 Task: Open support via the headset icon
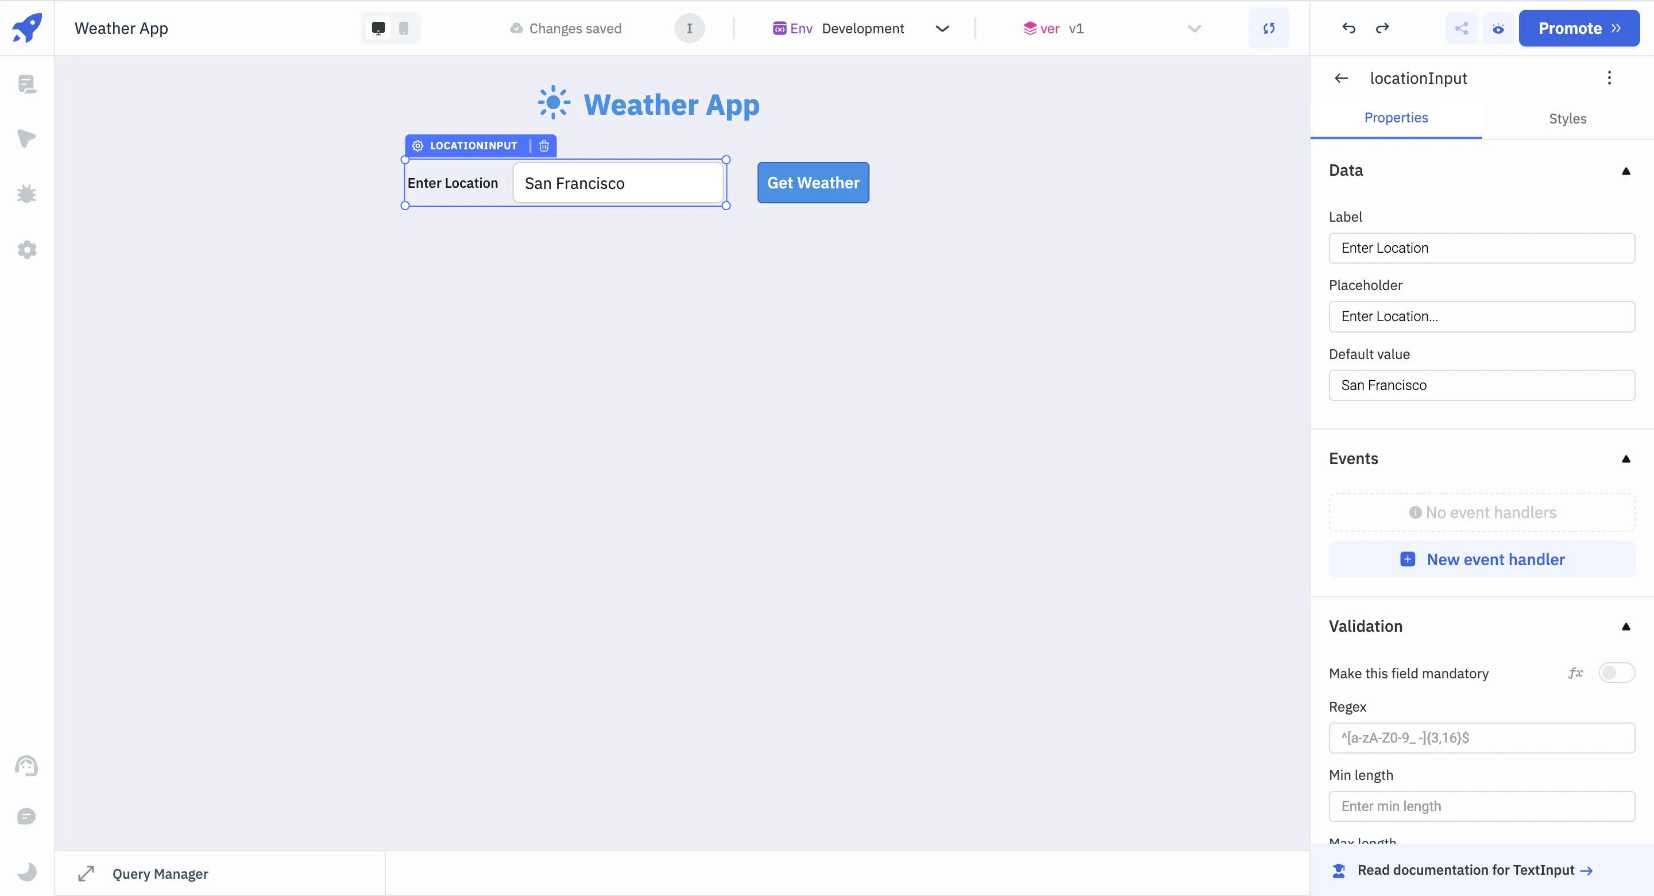pos(26,766)
